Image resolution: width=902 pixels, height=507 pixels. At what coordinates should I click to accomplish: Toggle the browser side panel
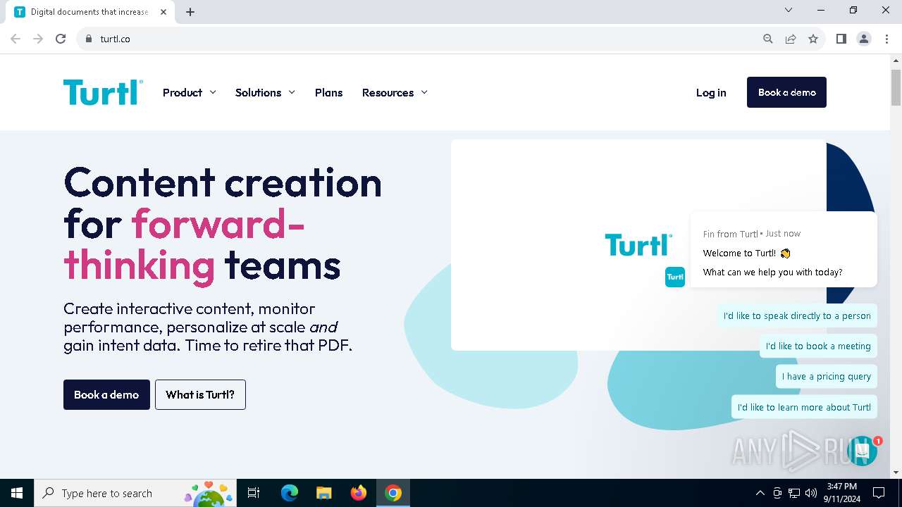click(x=841, y=39)
